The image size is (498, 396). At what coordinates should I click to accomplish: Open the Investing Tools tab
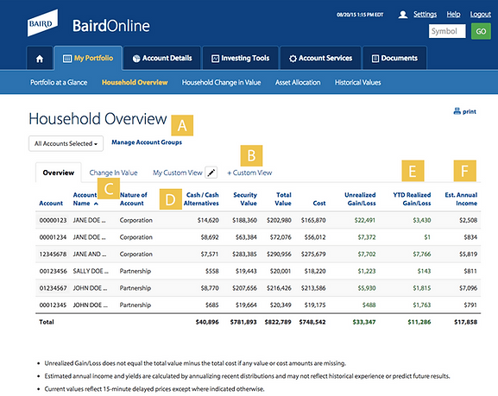click(241, 58)
